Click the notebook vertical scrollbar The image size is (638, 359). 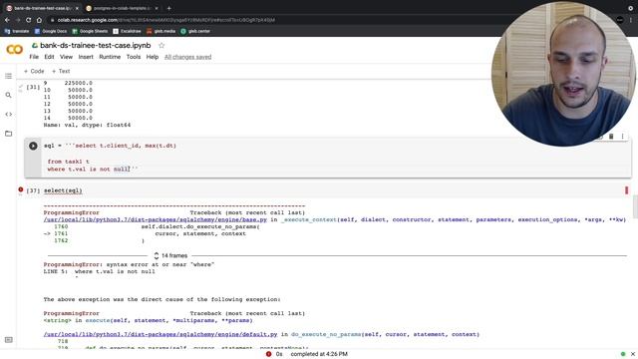[x=635, y=206]
